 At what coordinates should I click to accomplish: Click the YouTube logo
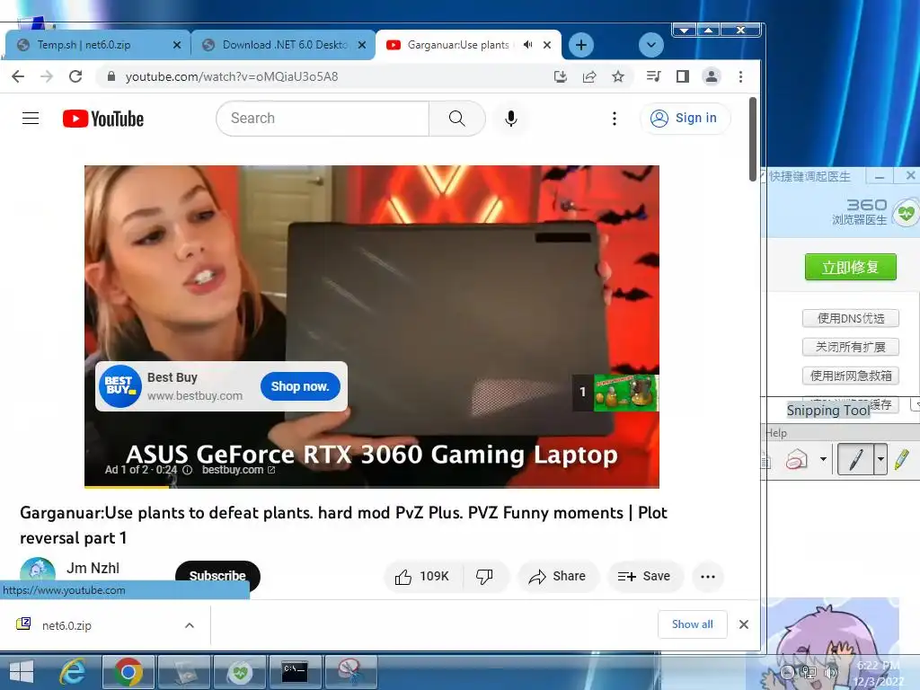(x=103, y=119)
